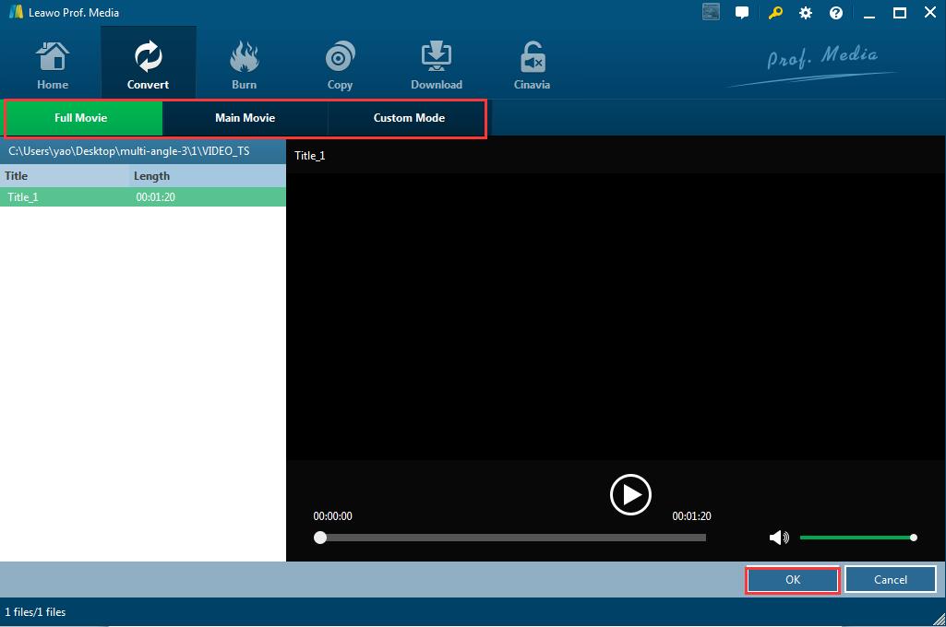Image resolution: width=946 pixels, height=627 pixels.
Task: Click the video seek progress bar
Action: click(512, 538)
